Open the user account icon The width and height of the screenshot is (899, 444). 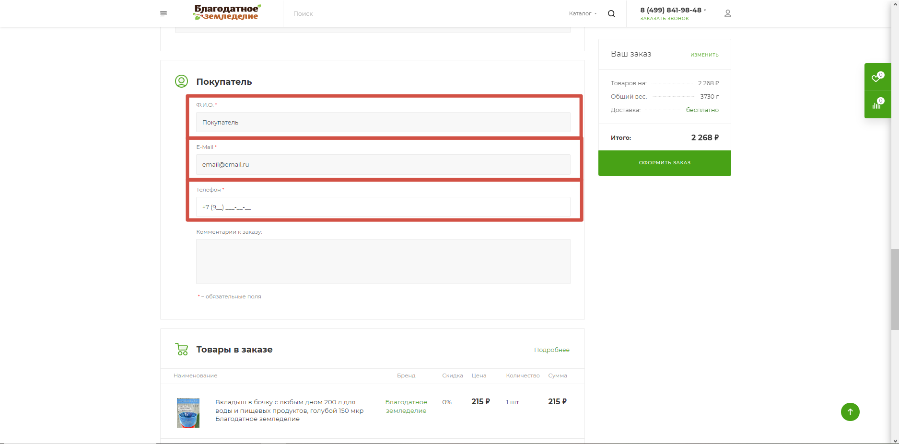727,14
